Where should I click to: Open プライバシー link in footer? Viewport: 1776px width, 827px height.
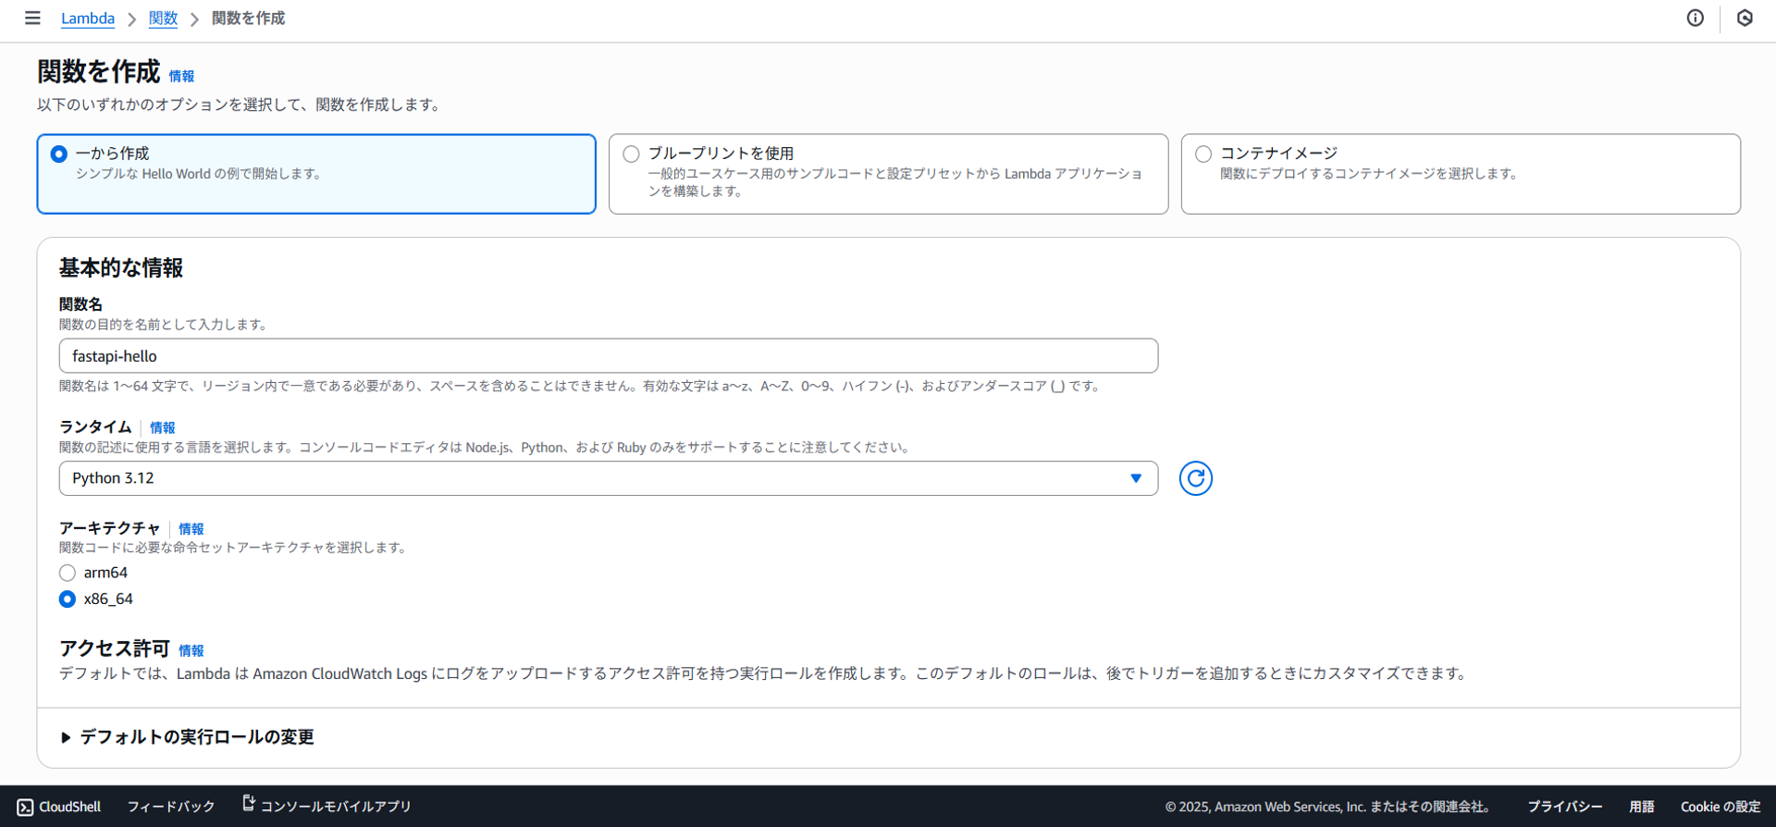pyautogui.click(x=1564, y=807)
